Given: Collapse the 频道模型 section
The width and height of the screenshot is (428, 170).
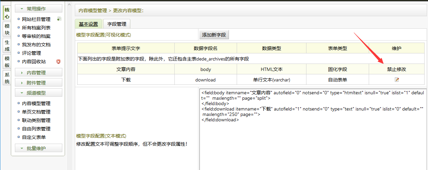Looking at the screenshot, I should (38, 93).
